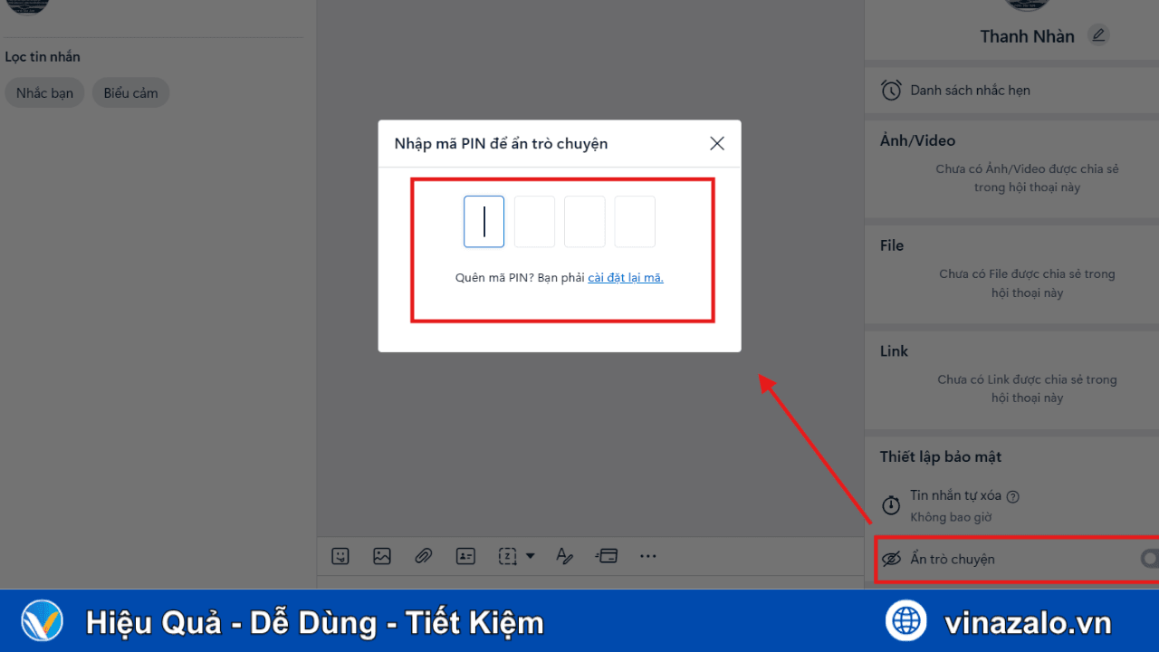Enable the Nhắc bạn message filter
The width and height of the screenshot is (1159, 652).
pyautogui.click(x=44, y=92)
